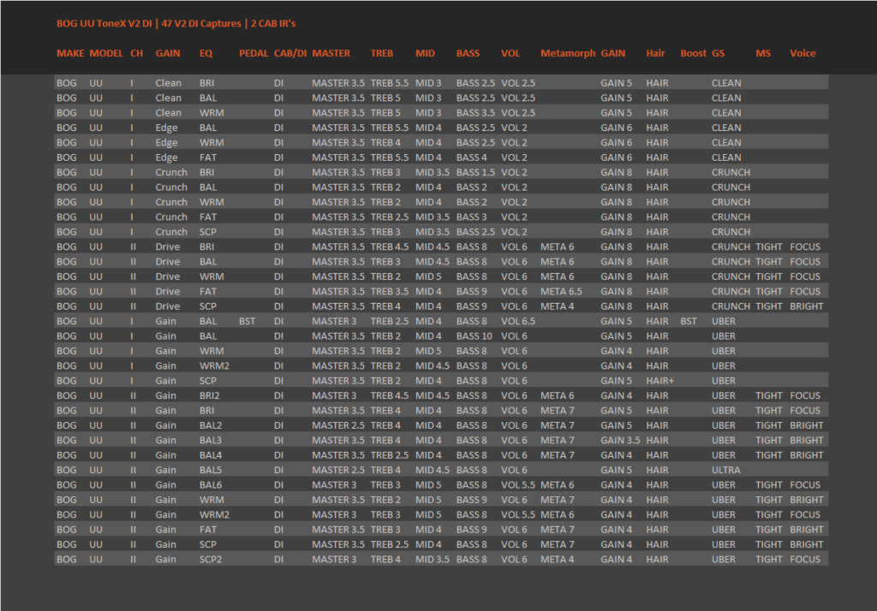Select the BRI2 EQ cell
This screenshot has width=877, height=611.
point(210,395)
